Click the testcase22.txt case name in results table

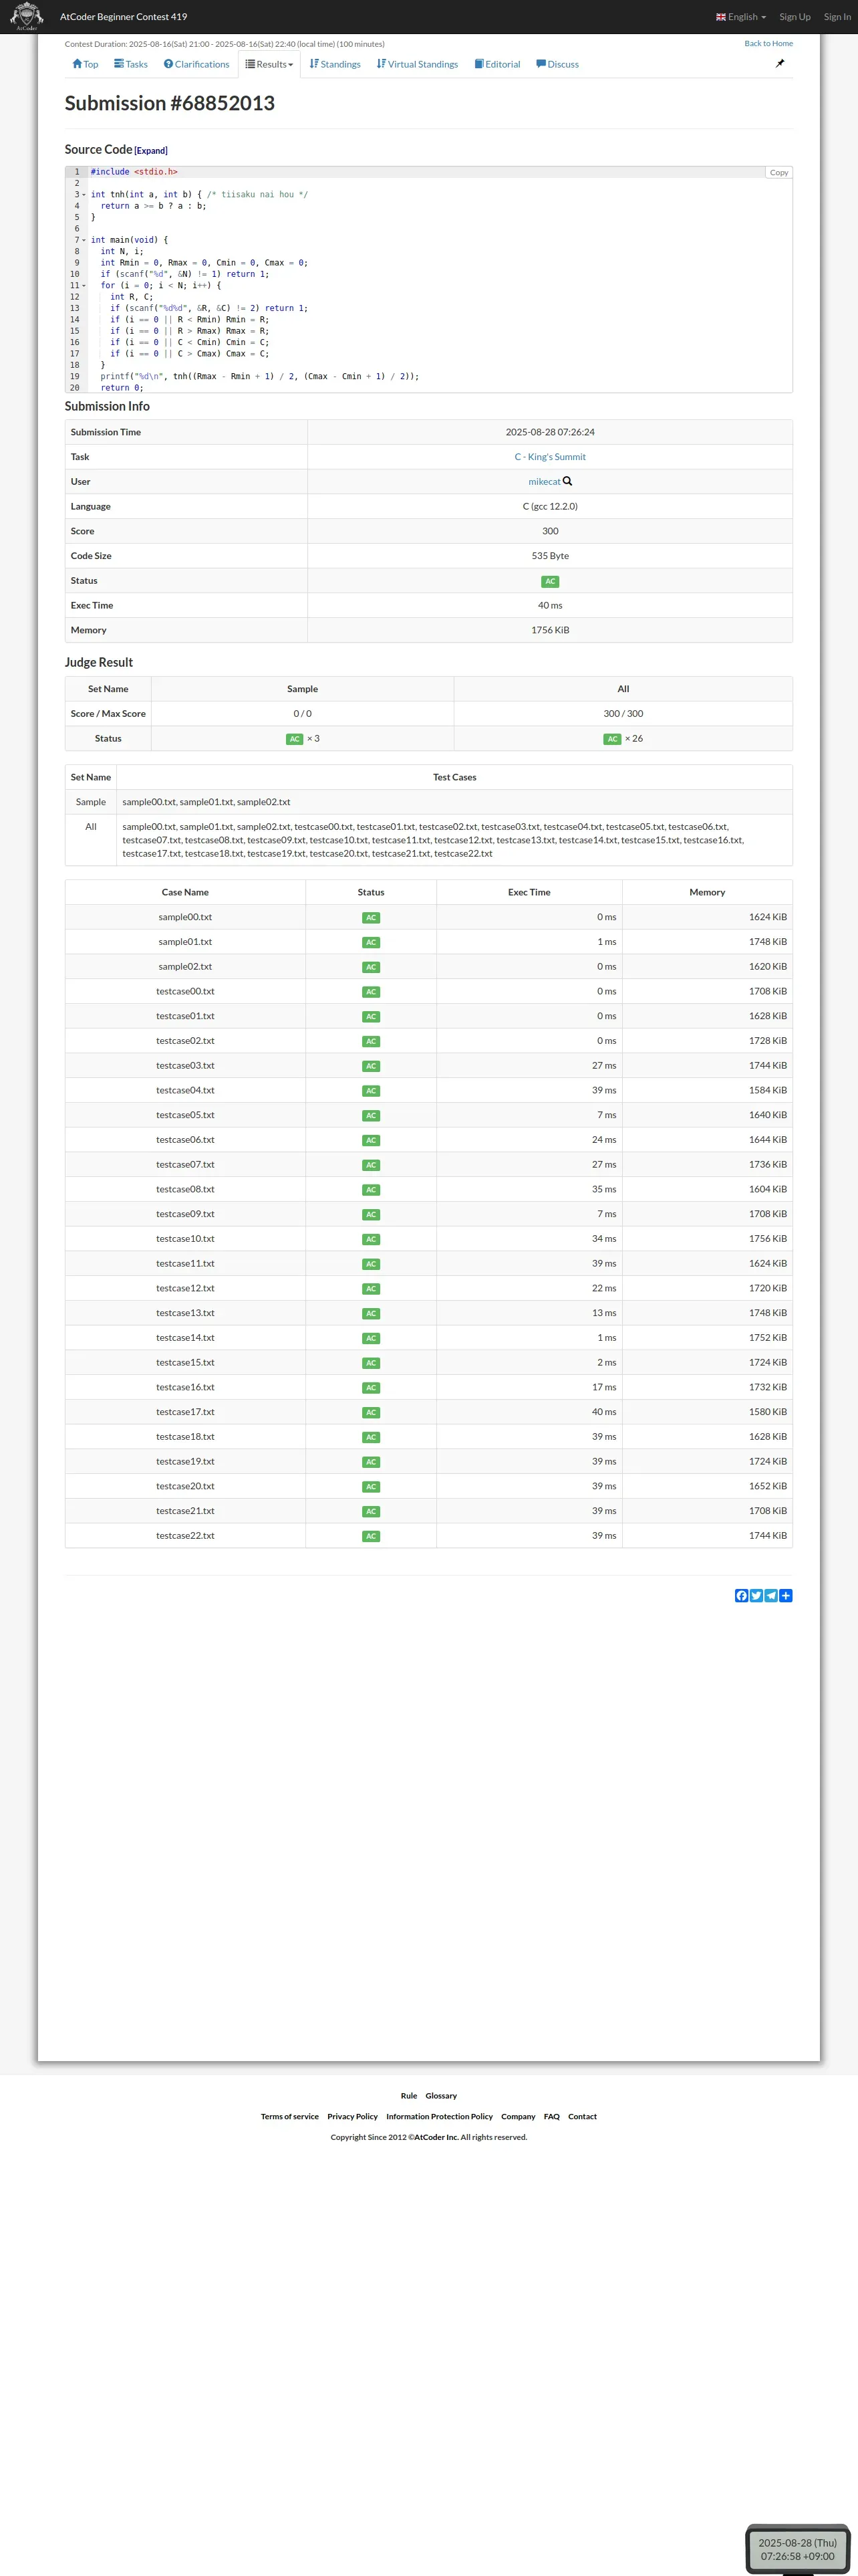(185, 1536)
